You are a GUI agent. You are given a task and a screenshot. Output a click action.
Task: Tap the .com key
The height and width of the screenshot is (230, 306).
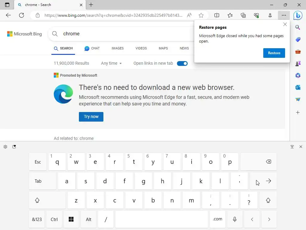pos(218,220)
